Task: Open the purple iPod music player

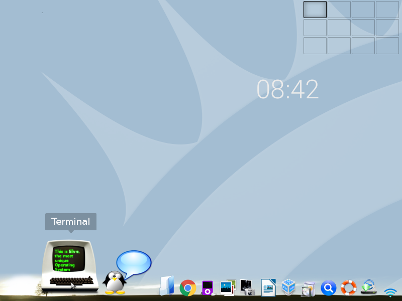Action: point(208,288)
